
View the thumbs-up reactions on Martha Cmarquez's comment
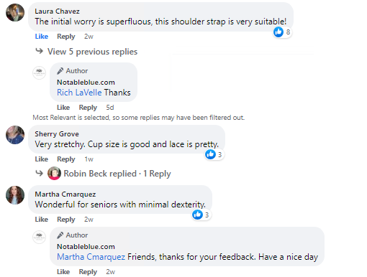[x=201, y=215]
